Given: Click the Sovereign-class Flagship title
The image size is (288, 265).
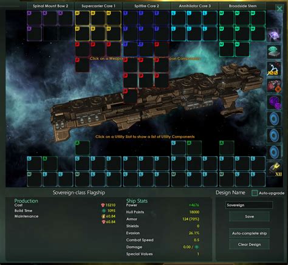Looking at the screenshot, I should (79, 193).
